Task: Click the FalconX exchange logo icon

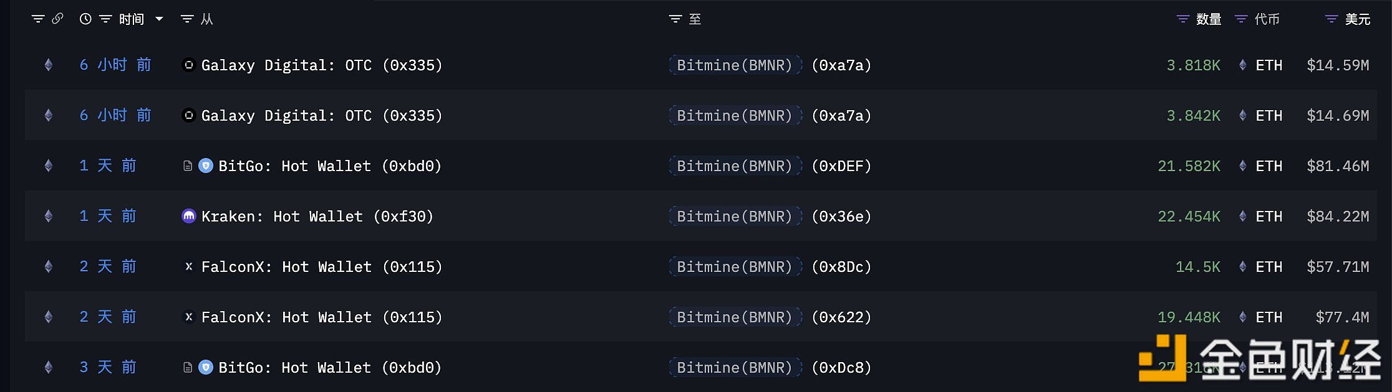Action: click(188, 266)
